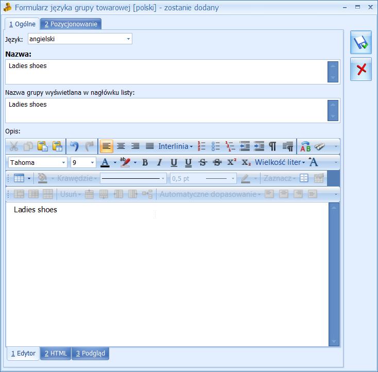Click the Redo arrow icon
Viewport: 378px width, 372px height.
point(89,146)
